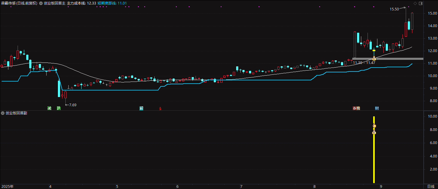Click the red $ event marker
This screenshot has width=438, height=189.
click(x=160, y=108)
